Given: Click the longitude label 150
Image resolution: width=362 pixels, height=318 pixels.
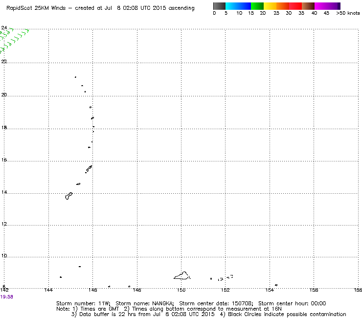Looking at the screenshot, I should (x=181, y=290).
